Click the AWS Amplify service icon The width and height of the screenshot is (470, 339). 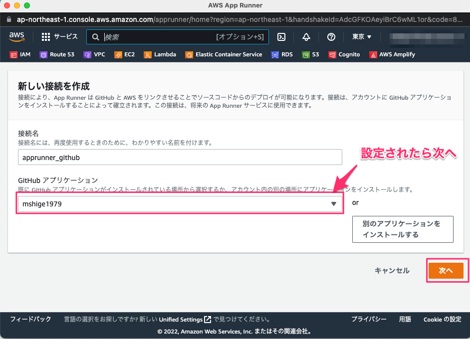coord(373,55)
